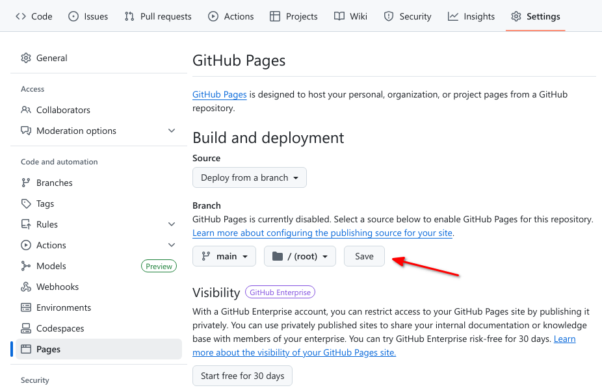Click the sidebar Actions play icon
This screenshot has width=602, height=390.
(26, 245)
